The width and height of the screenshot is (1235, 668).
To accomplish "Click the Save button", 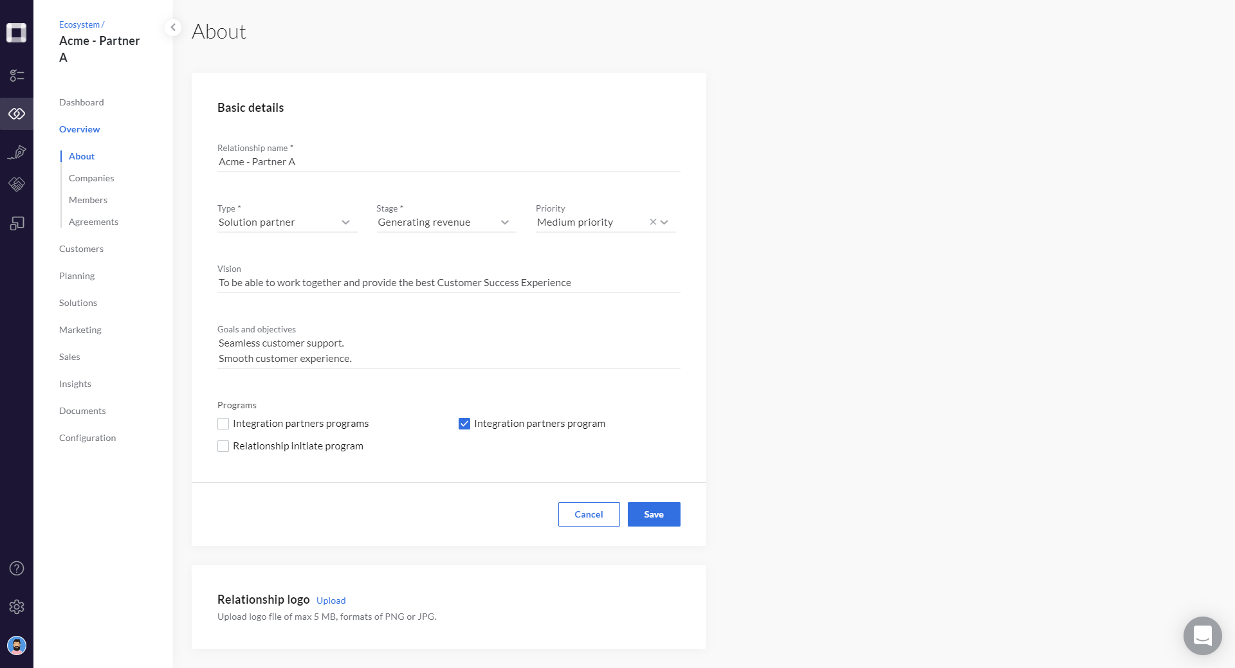I will pos(654,514).
